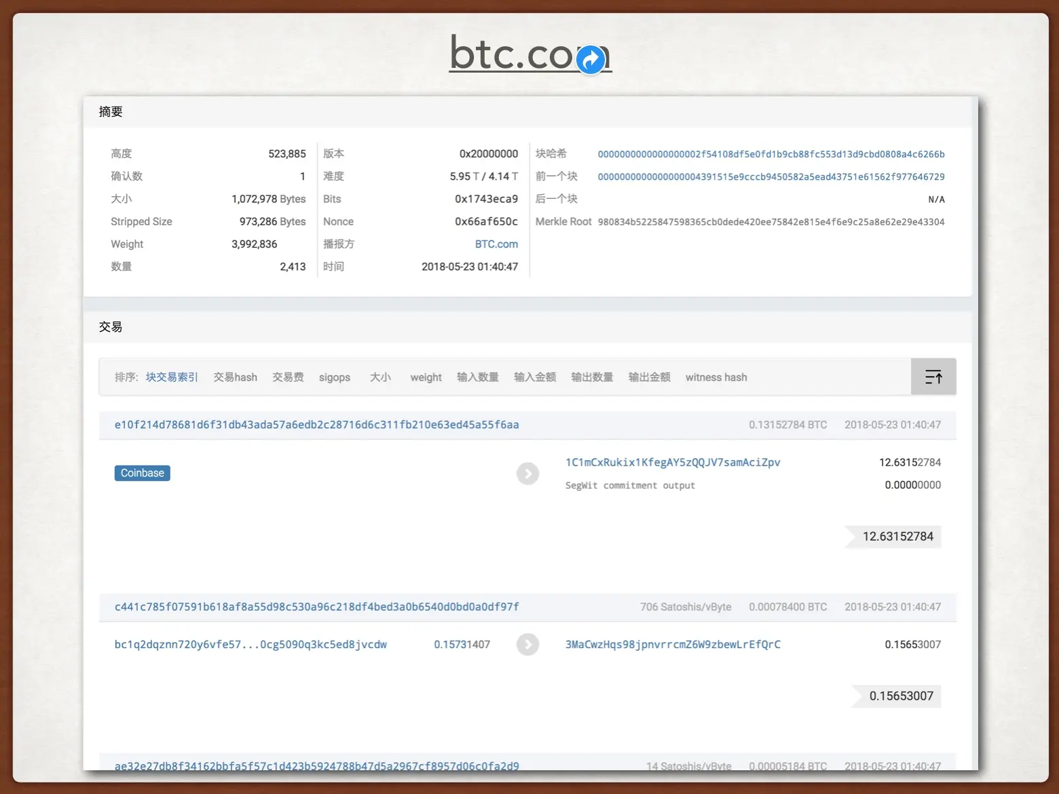This screenshot has height=794, width=1059.
Task: Click the Coinbase badge
Action: point(143,473)
